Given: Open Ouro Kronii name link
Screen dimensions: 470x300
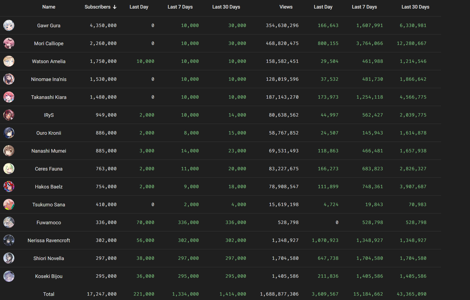Looking at the screenshot, I should coord(49,133).
